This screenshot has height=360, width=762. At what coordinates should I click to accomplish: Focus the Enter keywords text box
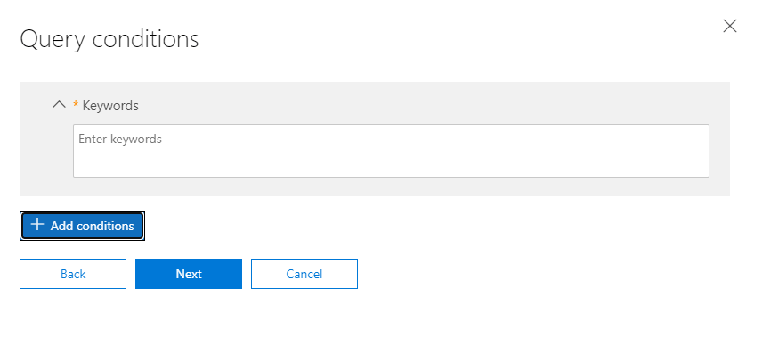point(391,151)
